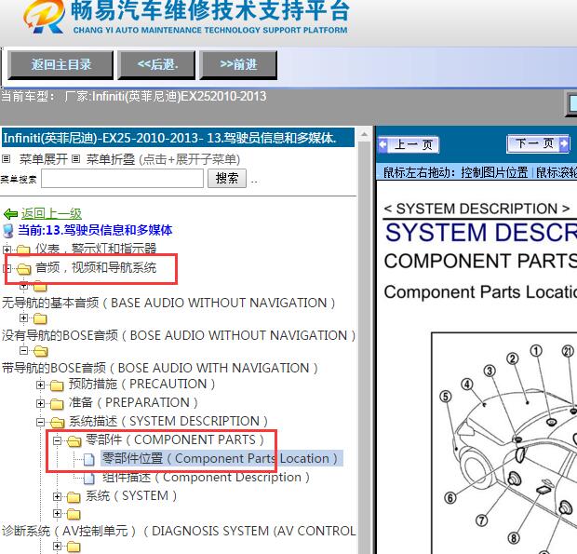This screenshot has width=577, height=554.
Task: Open 准备（PREPARATION）entry
Action: [x=134, y=402]
